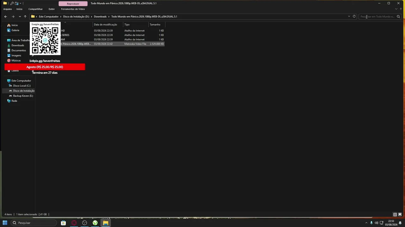Screen dimensions: 405x227
Task: Click the breadcrumb arrow after Este Computador
Action: [x=61, y=16]
